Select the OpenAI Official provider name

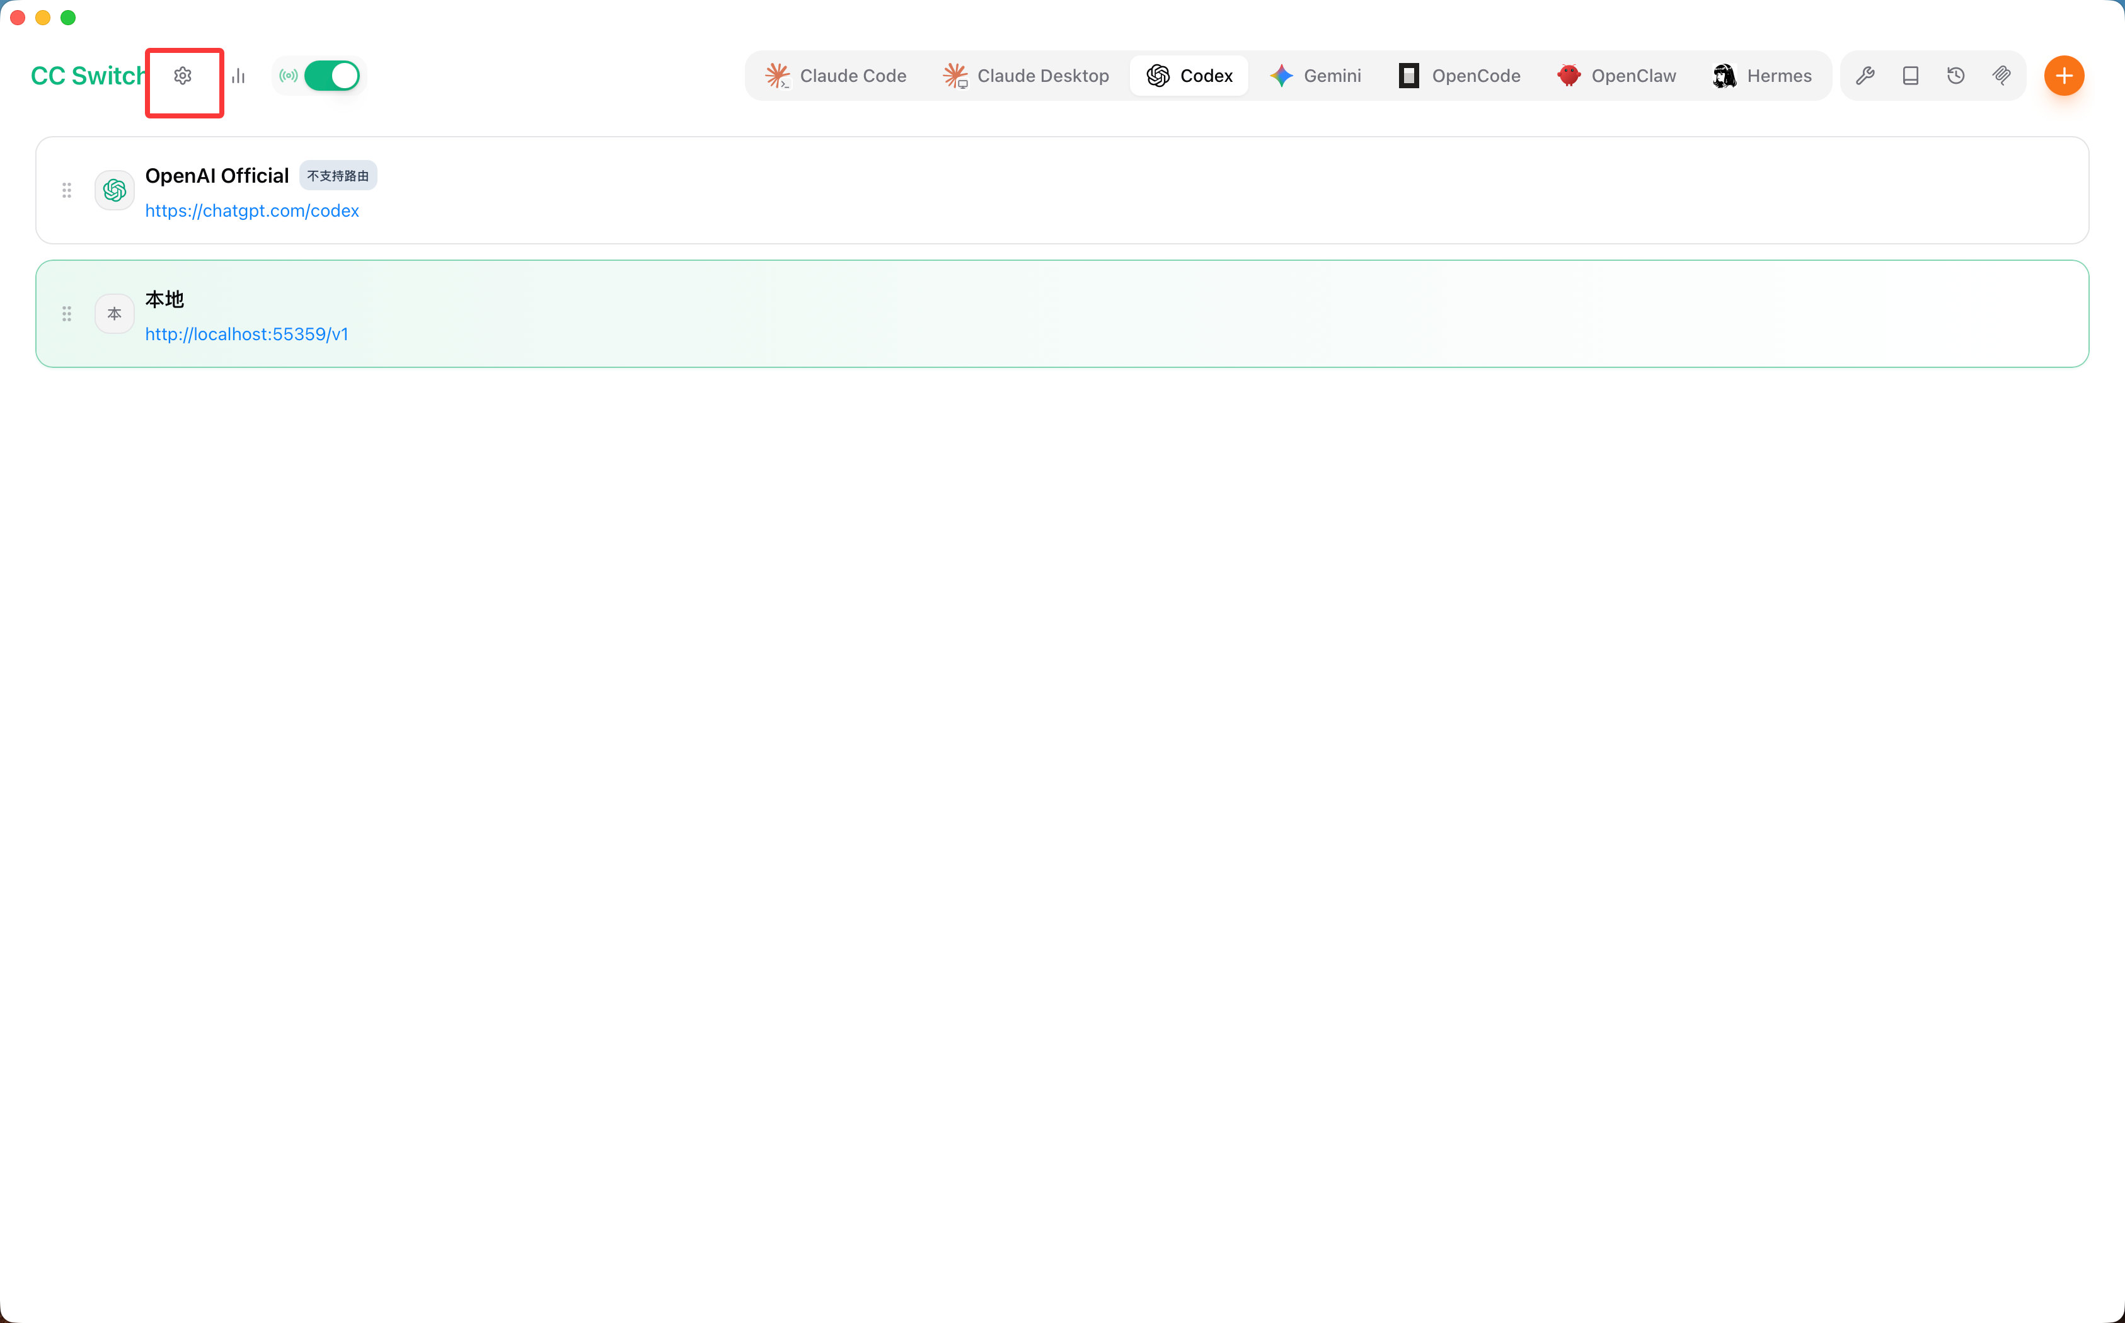pyautogui.click(x=217, y=176)
